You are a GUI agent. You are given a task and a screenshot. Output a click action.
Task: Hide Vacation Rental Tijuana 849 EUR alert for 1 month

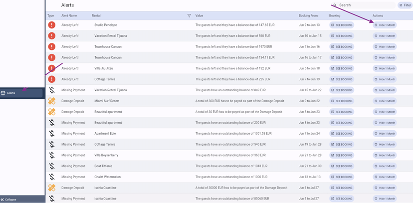tap(385, 90)
